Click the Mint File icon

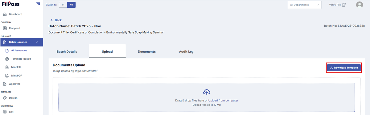point(7,67)
